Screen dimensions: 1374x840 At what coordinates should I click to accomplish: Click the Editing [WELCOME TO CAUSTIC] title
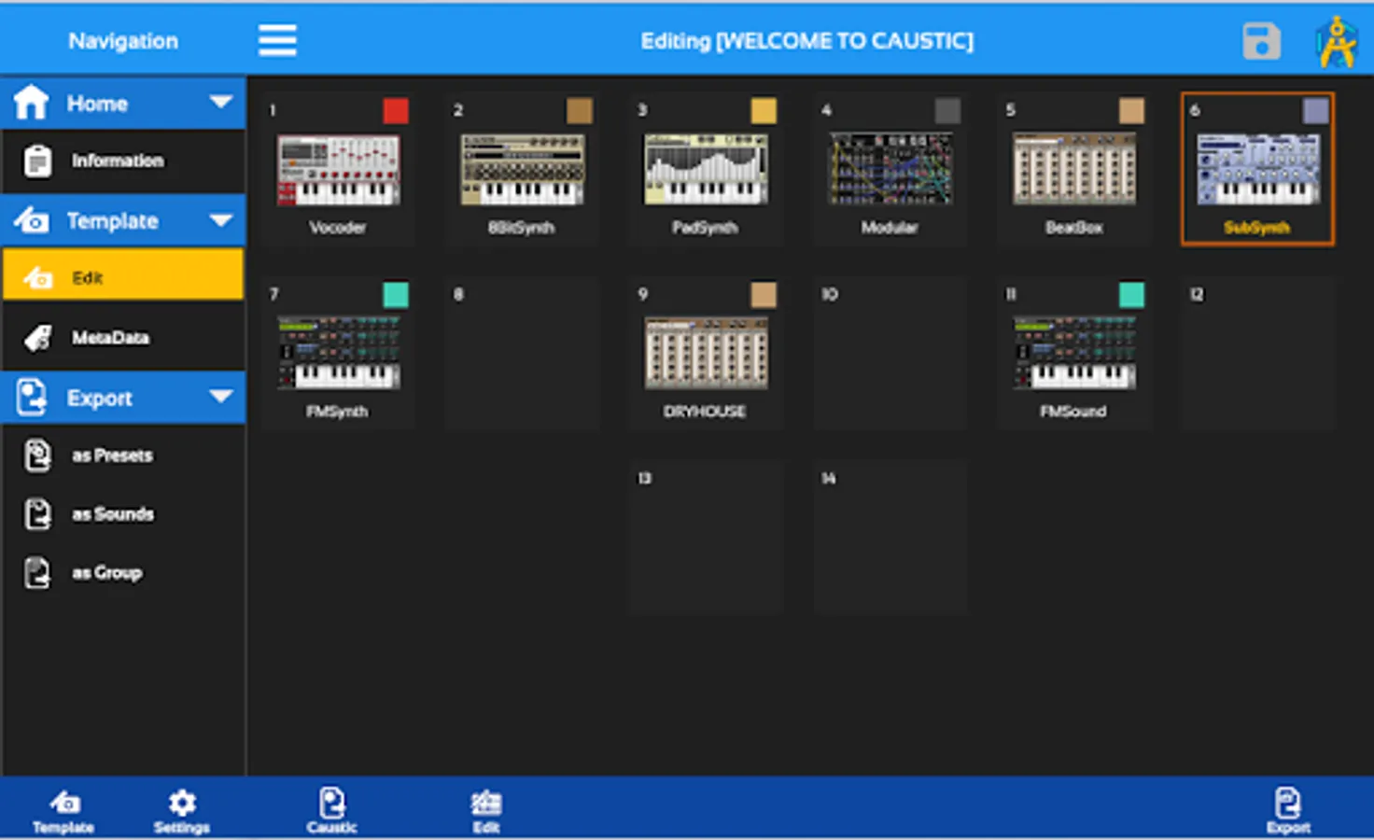coord(806,41)
